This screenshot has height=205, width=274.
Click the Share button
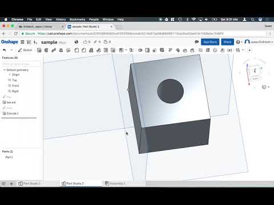[227, 42]
